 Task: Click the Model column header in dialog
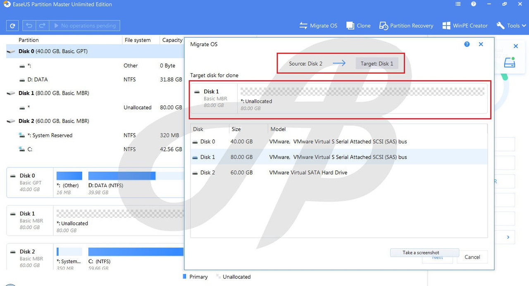pyautogui.click(x=378, y=129)
